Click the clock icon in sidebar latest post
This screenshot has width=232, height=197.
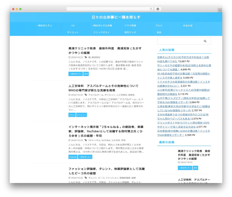(x=179, y=162)
